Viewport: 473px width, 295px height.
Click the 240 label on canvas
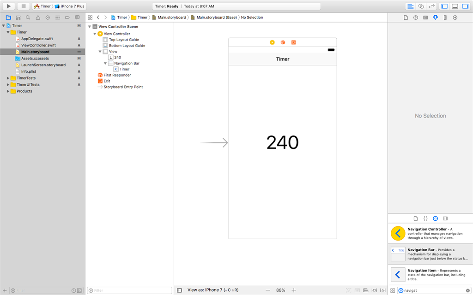click(x=283, y=142)
